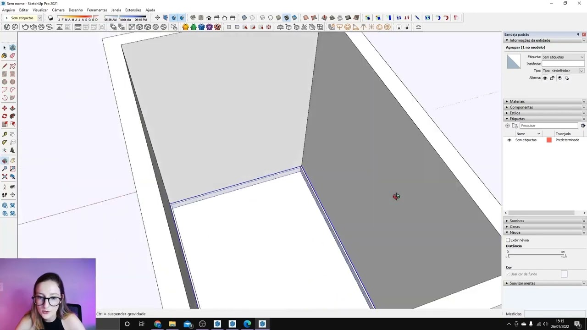Select the Walk footprints tool
The height and width of the screenshot is (330, 587).
pos(5,195)
